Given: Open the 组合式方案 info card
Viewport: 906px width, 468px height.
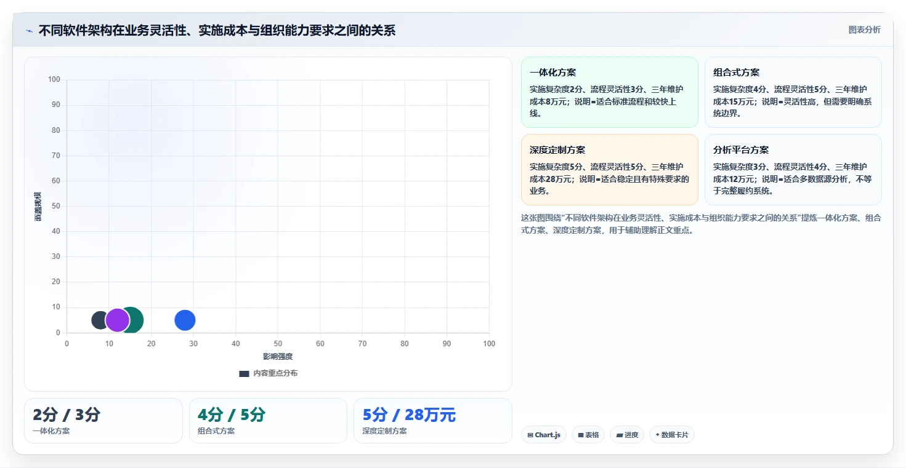Looking at the screenshot, I should click(x=793, y=92).
